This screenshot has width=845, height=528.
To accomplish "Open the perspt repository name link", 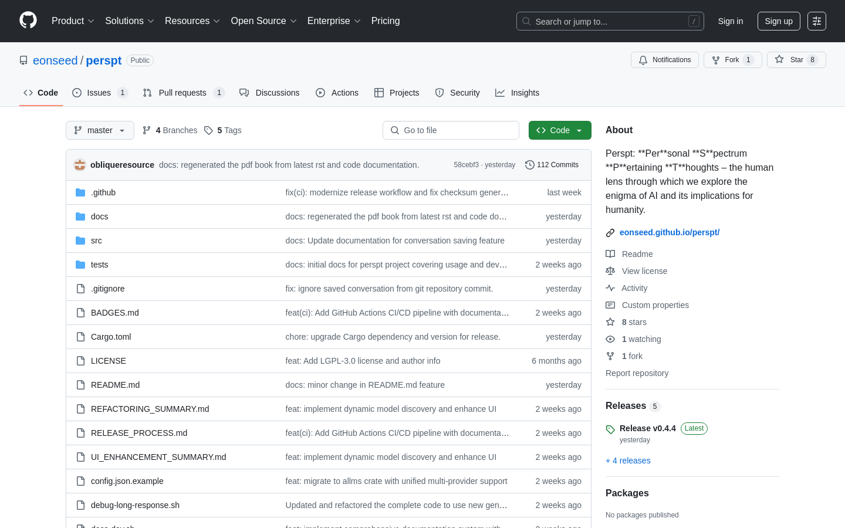I will point(104,60).
